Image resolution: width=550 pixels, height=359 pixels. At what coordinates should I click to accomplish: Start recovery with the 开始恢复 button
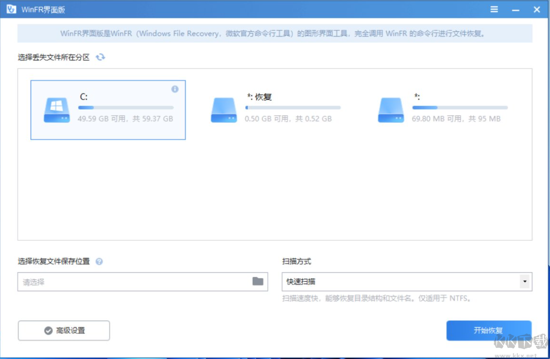pyautogui.click(x=489, y=331)
